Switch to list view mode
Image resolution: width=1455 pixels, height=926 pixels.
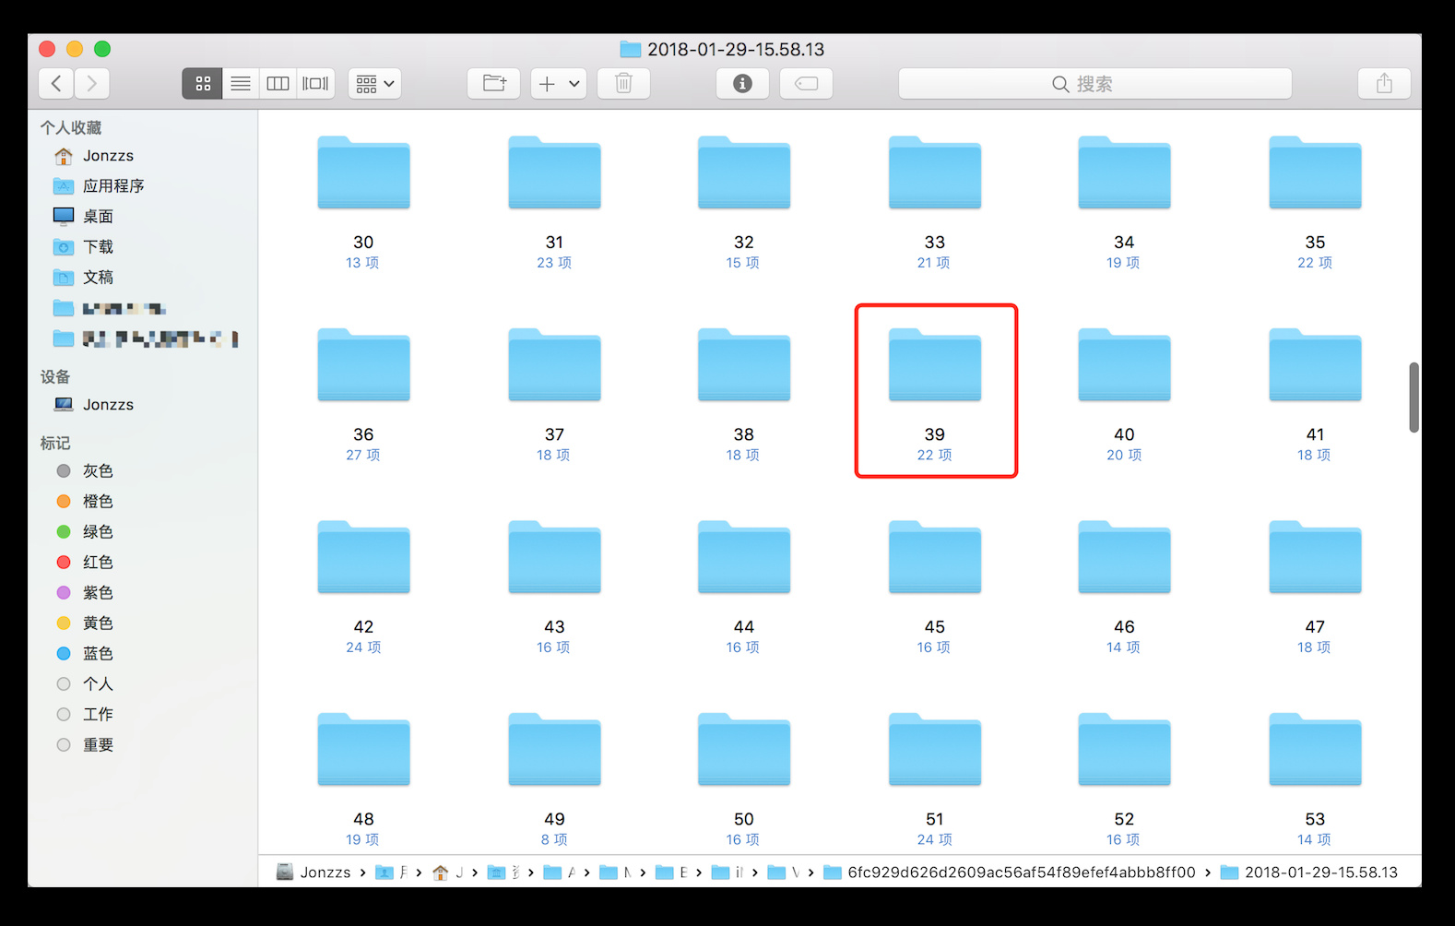pos(241,84)
